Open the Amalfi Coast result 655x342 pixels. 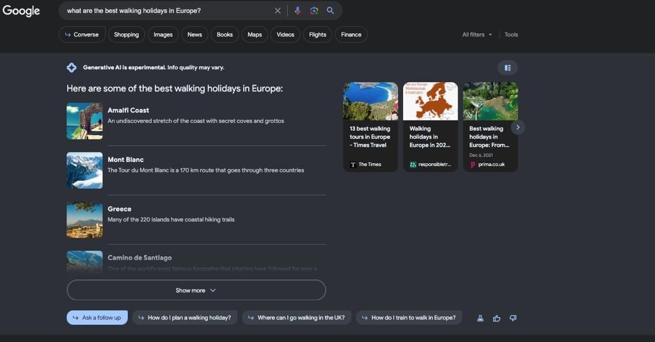click(x=129, y=110)
